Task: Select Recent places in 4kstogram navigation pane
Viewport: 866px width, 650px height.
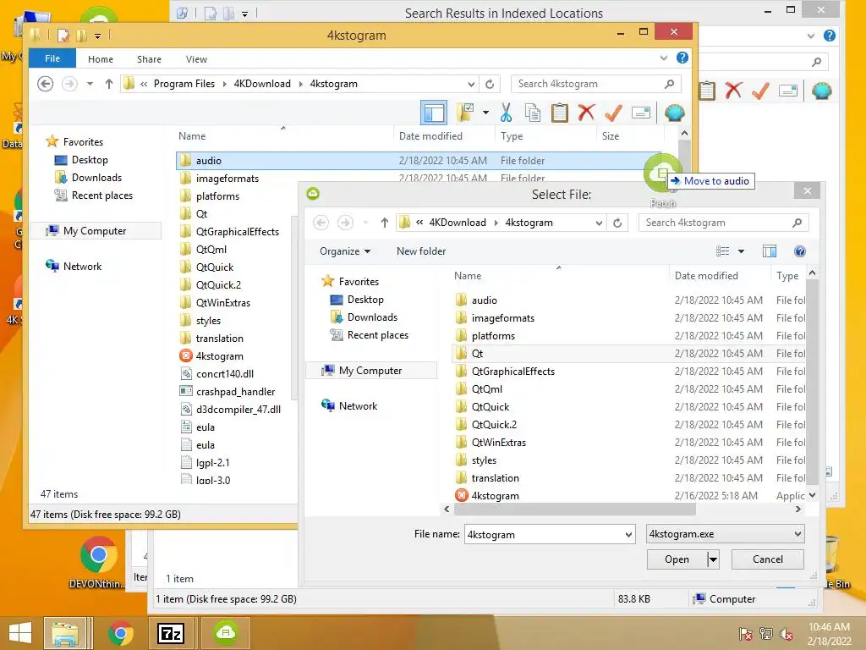Action: pyautogui.click(x=101, y=196)
